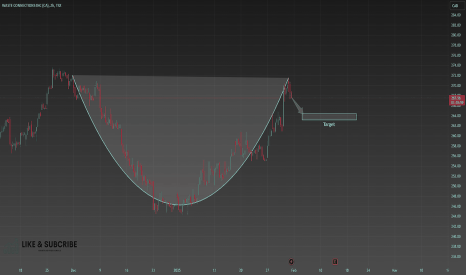Viewport: 466px width, 275px height.
Task: Click the 272.00 price axis label
Action: click(x=455, y=75)
